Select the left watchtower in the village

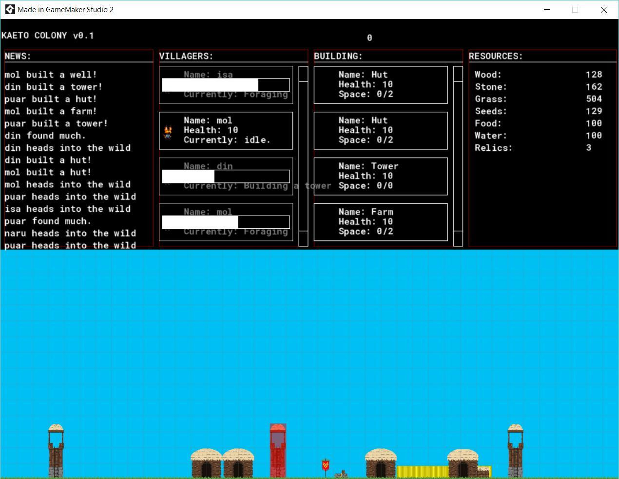pyautogui.click(x=56, y=451)
